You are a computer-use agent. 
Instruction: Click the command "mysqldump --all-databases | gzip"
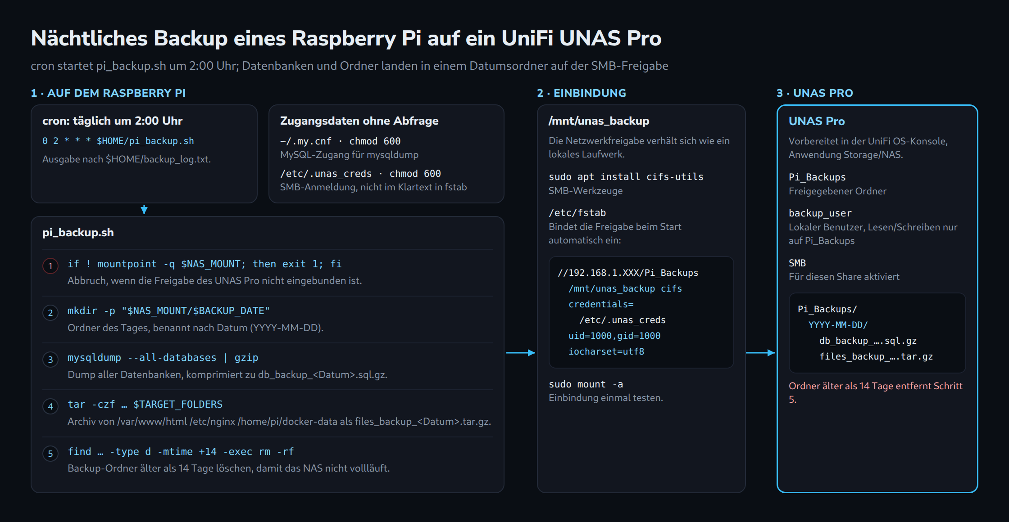tap(163, 357)
